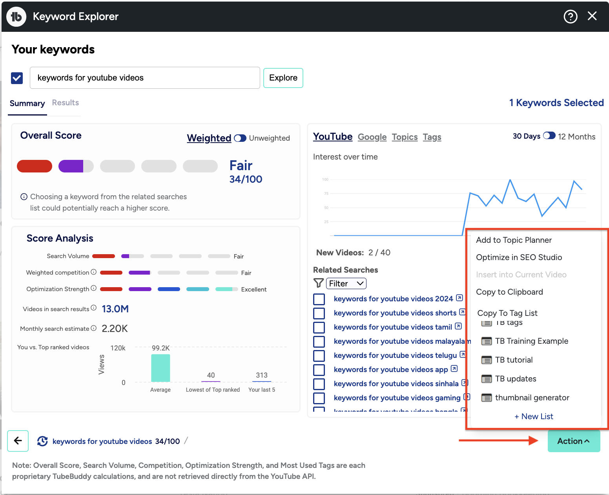
Task: Click the '1 Keywords Selected' text
Action: pos(556,103)
